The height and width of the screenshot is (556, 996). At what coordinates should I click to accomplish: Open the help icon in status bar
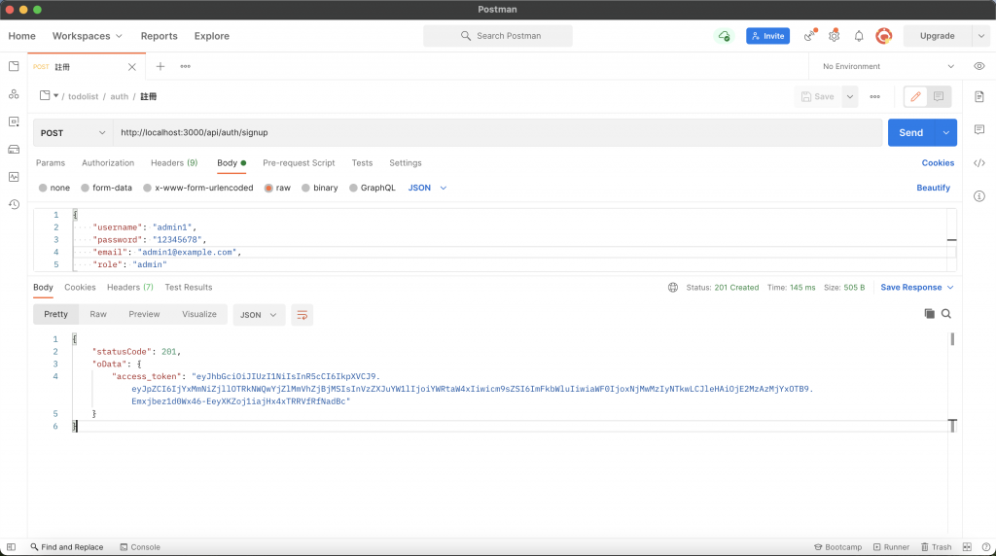[986, 547]
